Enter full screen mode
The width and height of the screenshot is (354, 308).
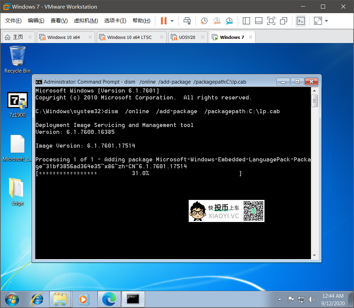tap(271, 21)
